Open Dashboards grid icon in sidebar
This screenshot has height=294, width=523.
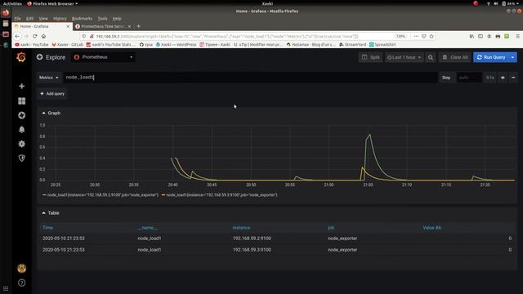(22, 100)
